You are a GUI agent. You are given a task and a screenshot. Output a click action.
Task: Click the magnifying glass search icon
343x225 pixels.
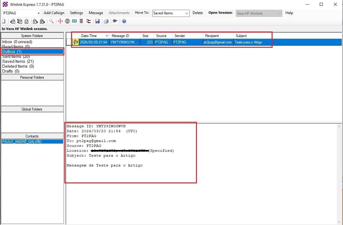(x=51, y=21)
